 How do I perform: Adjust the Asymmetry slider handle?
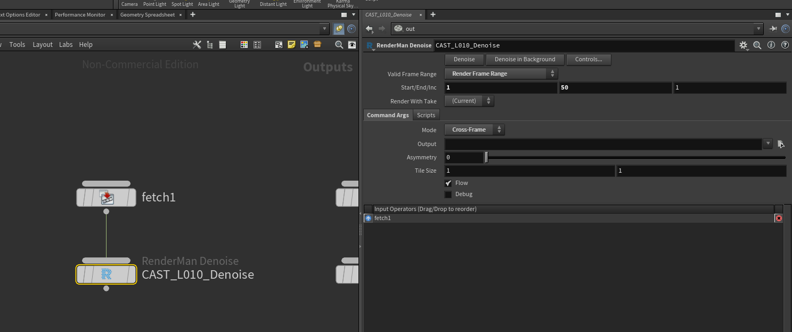(486, 157)
